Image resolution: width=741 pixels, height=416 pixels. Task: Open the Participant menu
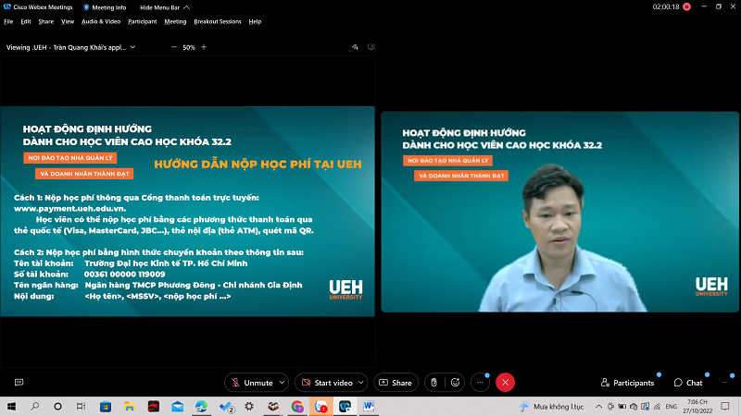pyautogui.click(x=143, y=21)
